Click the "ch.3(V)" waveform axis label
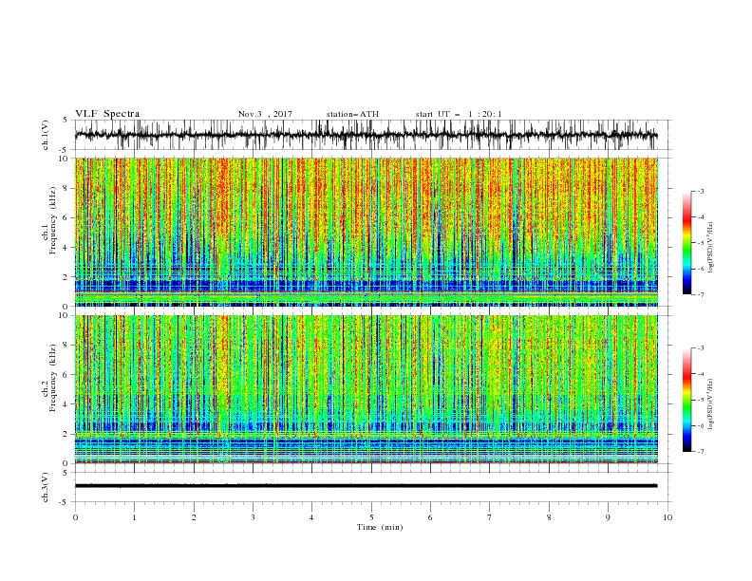 46,487
